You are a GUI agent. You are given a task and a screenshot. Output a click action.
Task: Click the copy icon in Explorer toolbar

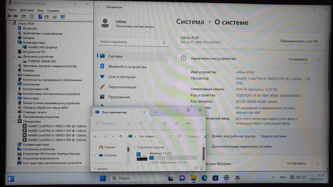pyautogui.click(x=141, y=123)
